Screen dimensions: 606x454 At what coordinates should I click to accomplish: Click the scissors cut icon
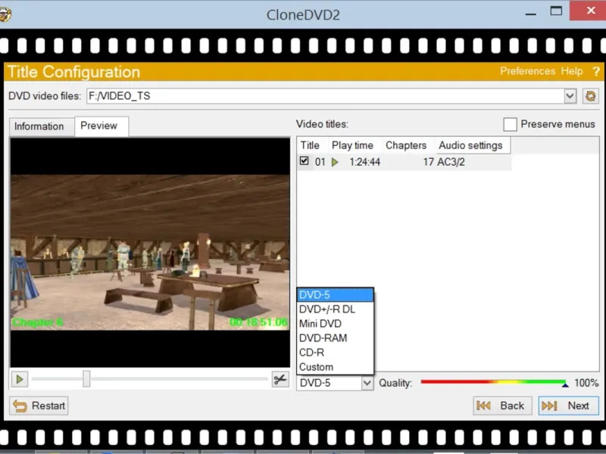[280, 380]
